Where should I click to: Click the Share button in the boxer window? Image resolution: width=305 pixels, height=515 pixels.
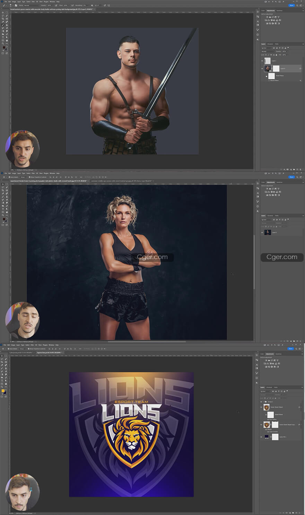point(291,177)
